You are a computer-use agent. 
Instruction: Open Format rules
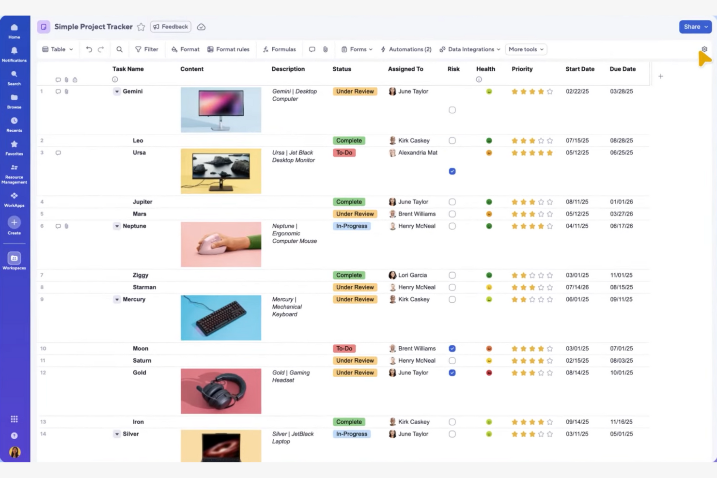[x=228, y=49]
